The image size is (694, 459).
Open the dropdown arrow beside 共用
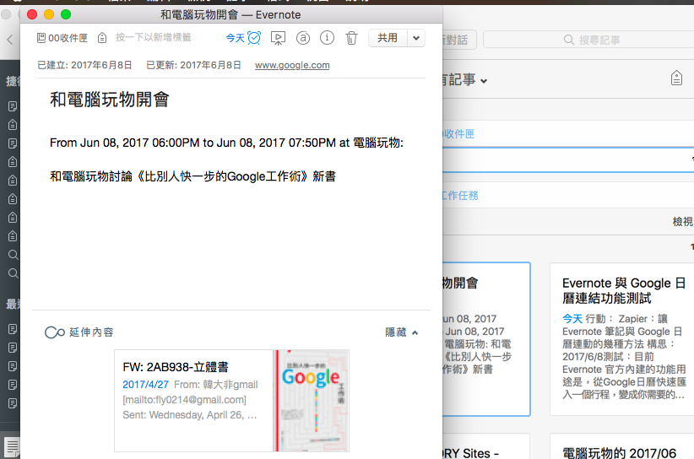[416, 38]
